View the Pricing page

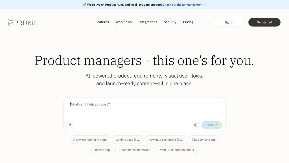[188, 22]
